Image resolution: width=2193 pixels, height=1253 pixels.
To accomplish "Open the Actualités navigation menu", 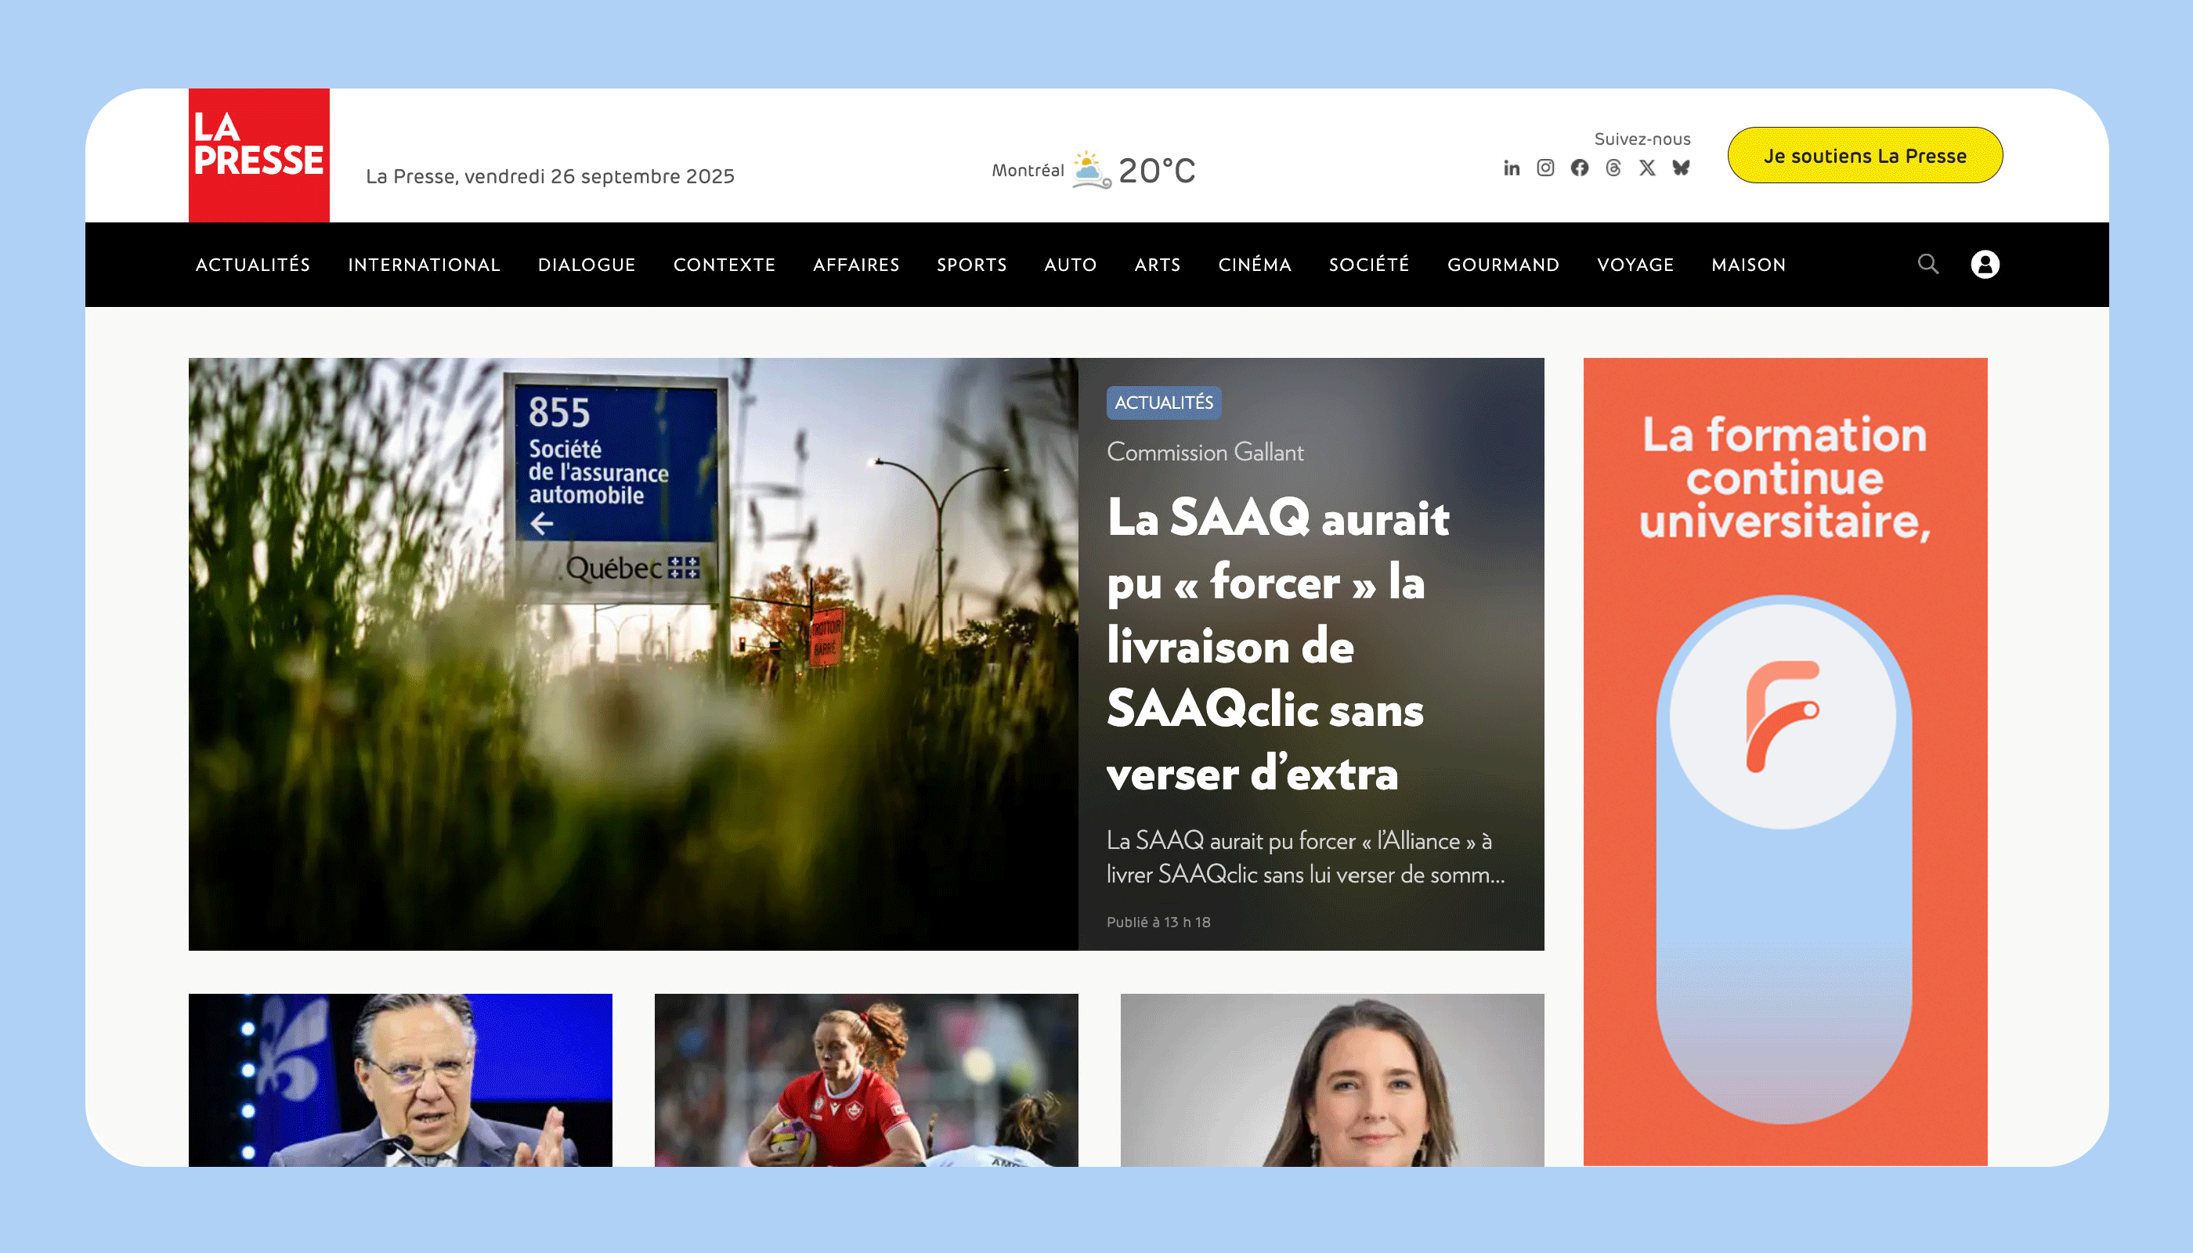I will tap(252, 265).
